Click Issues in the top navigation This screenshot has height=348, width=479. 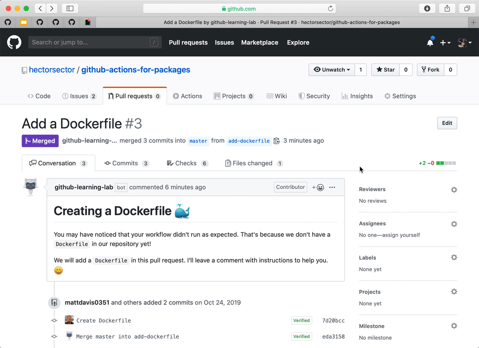224,43
